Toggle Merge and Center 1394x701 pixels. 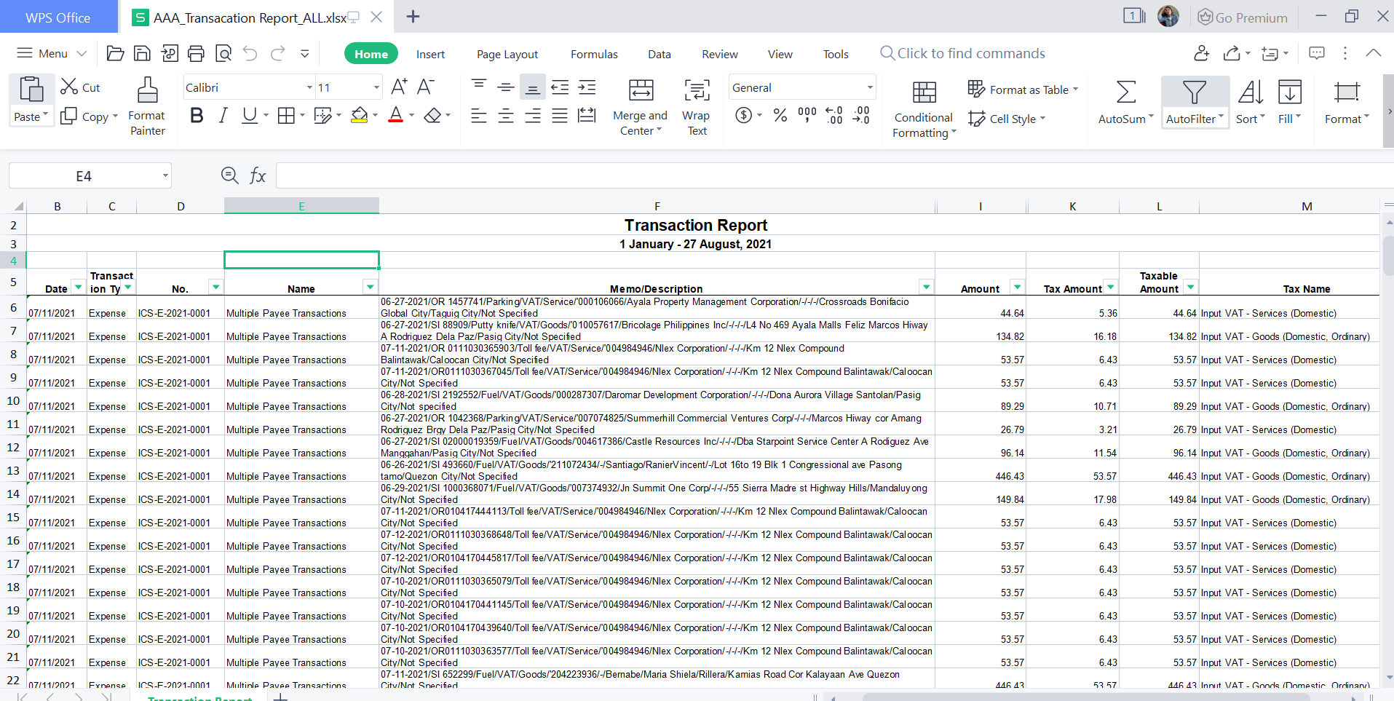pyautogui.click(x=641, y=106)
